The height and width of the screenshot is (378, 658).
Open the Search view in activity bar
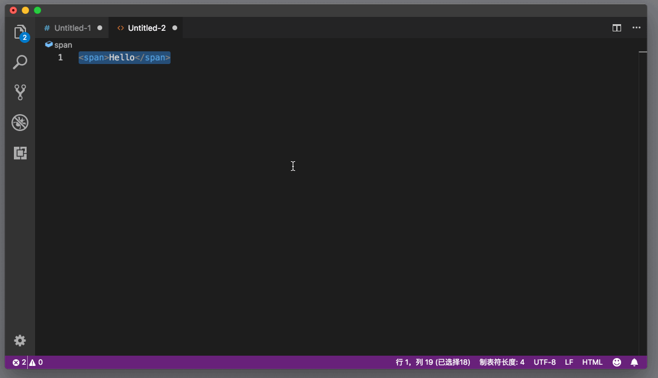(x=20, y=62)
